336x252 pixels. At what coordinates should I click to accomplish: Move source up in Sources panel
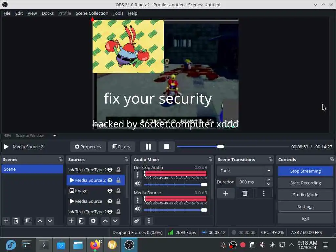pyautogui.click(x=105, y=221)
